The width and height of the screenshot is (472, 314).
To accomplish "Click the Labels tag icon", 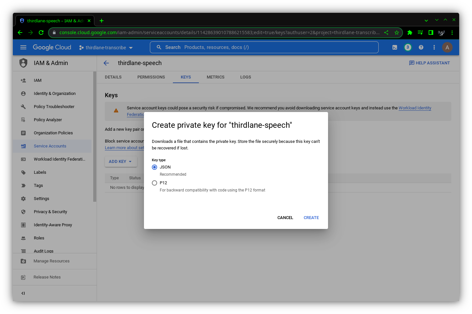I will (x=23, y=172).
